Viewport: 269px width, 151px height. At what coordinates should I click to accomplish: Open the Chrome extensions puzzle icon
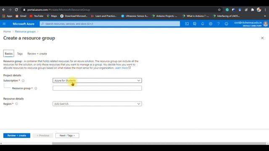(x=252, y=10)
